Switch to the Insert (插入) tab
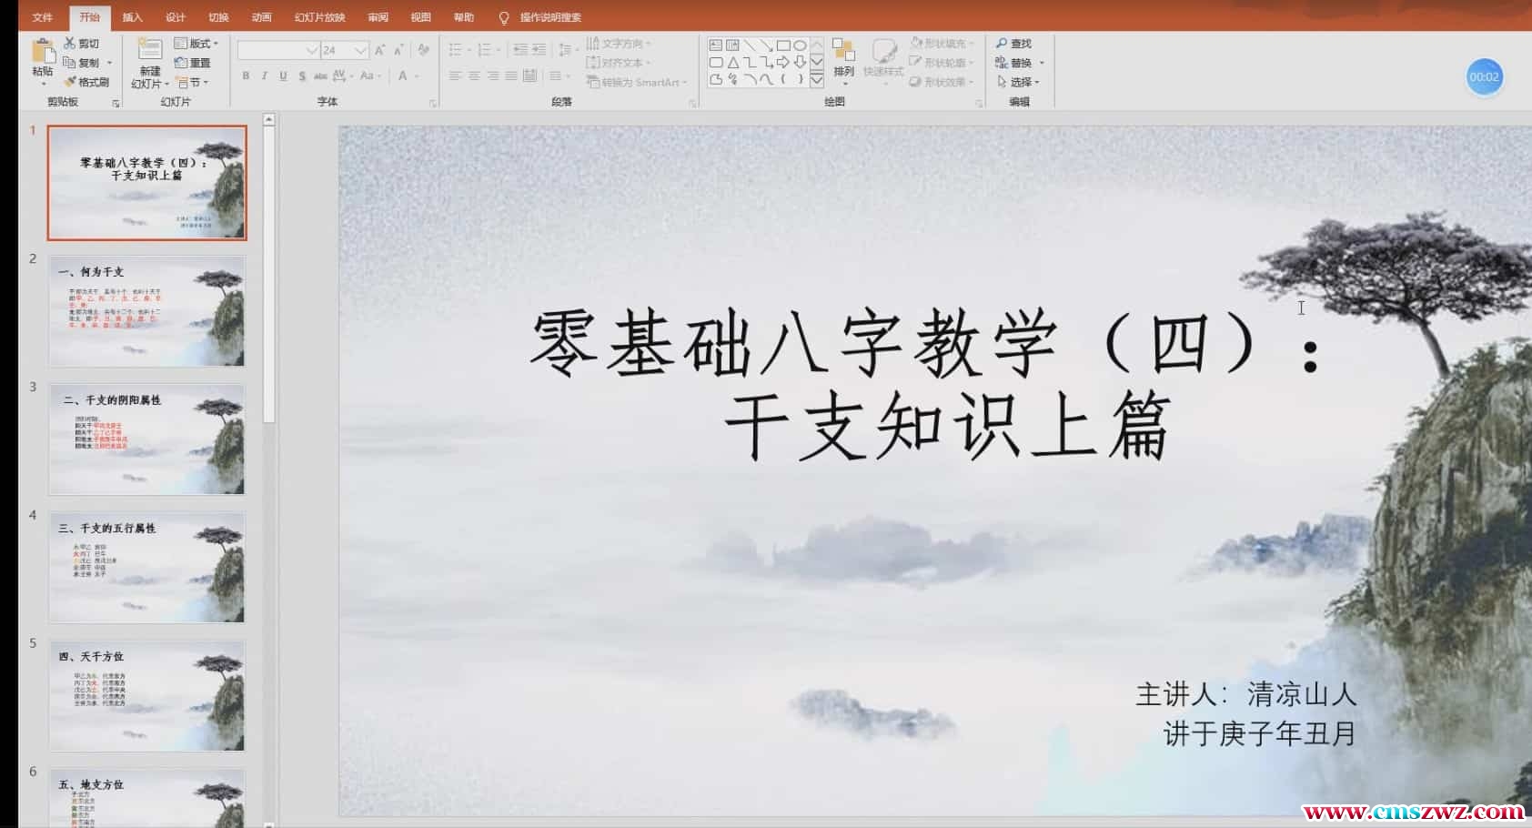Image resolution: width=1532 pixels, height=828 pixels. 130,16
